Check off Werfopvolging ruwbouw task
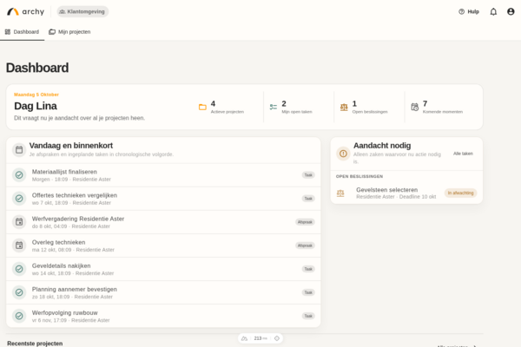The width and height of the screenshot is (521, 347). (x=19, y=316)
